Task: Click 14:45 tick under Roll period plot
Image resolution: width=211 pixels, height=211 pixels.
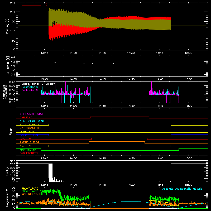Action: (160, 79)
